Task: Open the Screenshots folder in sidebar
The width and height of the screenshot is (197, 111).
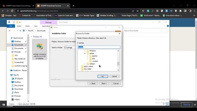Action: coord(19,62)
